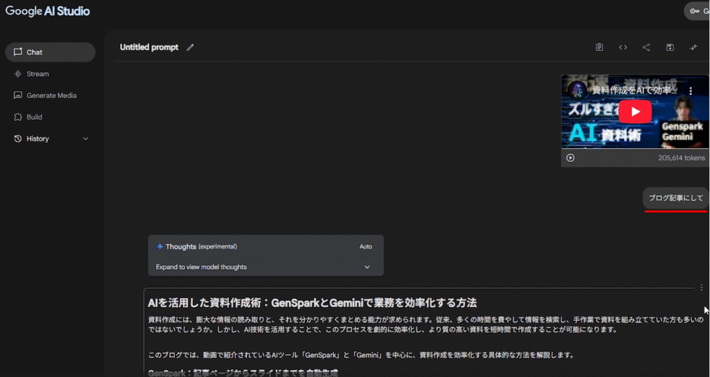Click the Build puzzle icon
Image resolution: width=710 pixels, height=377 pixels.
pyautogui.click(x=17, y=116)
